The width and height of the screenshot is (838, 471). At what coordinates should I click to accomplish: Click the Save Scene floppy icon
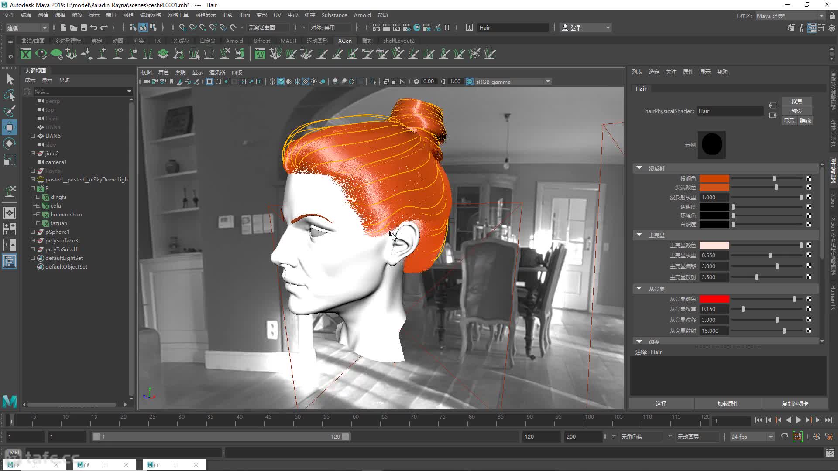point(83,27)
